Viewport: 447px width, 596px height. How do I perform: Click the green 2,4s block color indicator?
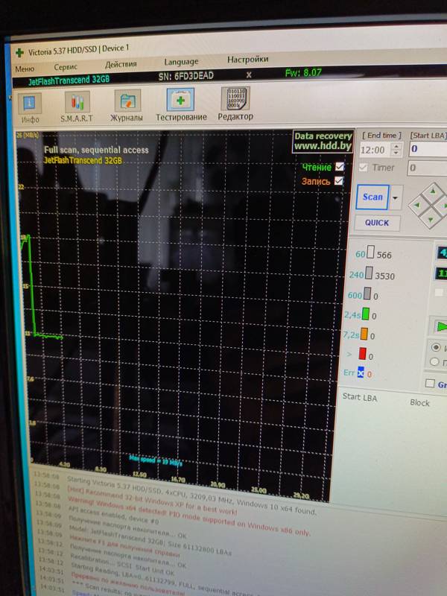click(x=366, y=314)
